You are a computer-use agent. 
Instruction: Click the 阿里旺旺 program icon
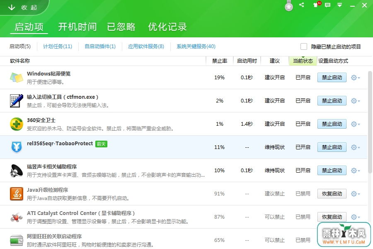17,240
